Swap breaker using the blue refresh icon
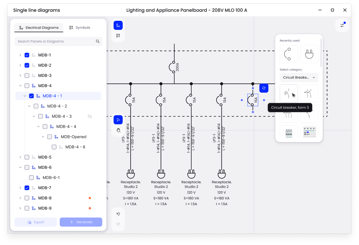Screen dimensions: 359x245 coord(264,88)
